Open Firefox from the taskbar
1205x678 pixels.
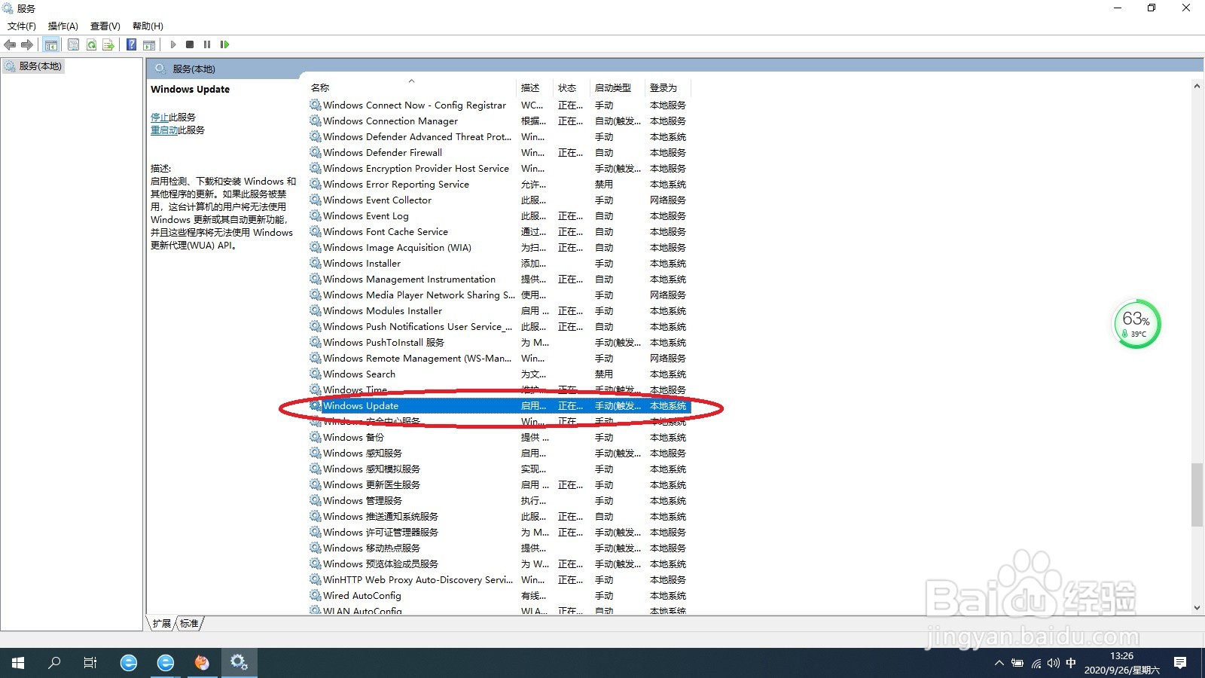[x=202, y=663]
